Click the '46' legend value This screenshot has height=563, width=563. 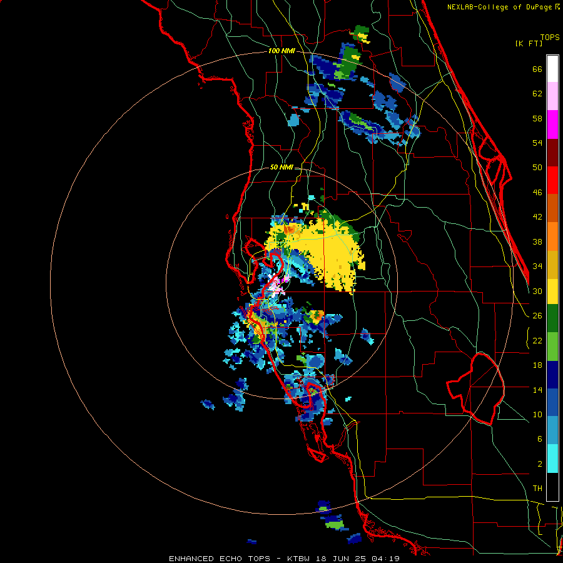tap(537, 193)
